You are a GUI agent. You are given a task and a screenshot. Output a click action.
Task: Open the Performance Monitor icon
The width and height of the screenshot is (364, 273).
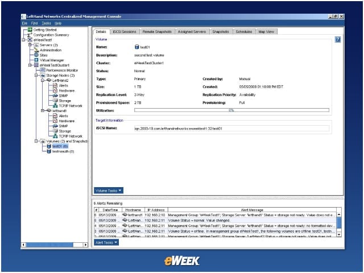click(x=43, y=70)
